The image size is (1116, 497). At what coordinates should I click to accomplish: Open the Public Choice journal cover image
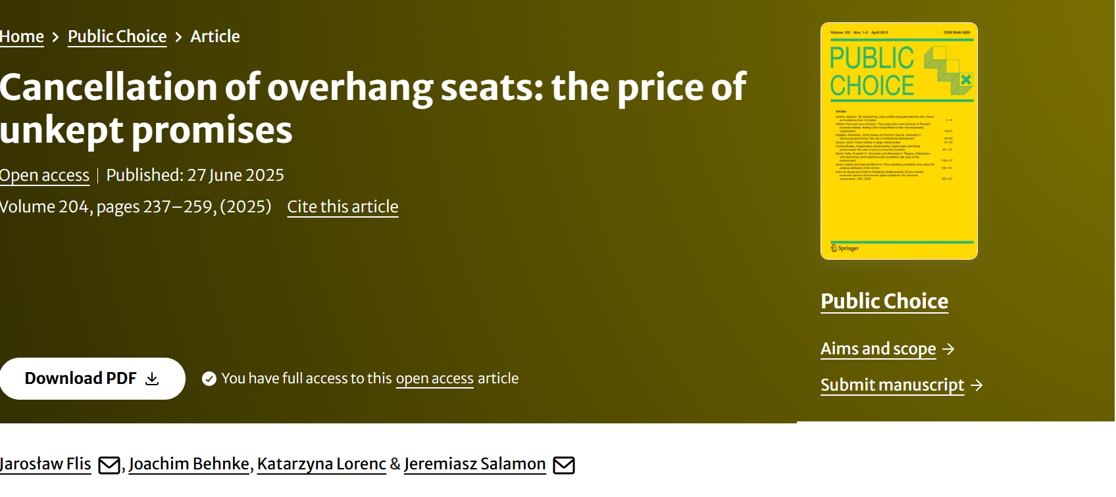tap(899, 141)
